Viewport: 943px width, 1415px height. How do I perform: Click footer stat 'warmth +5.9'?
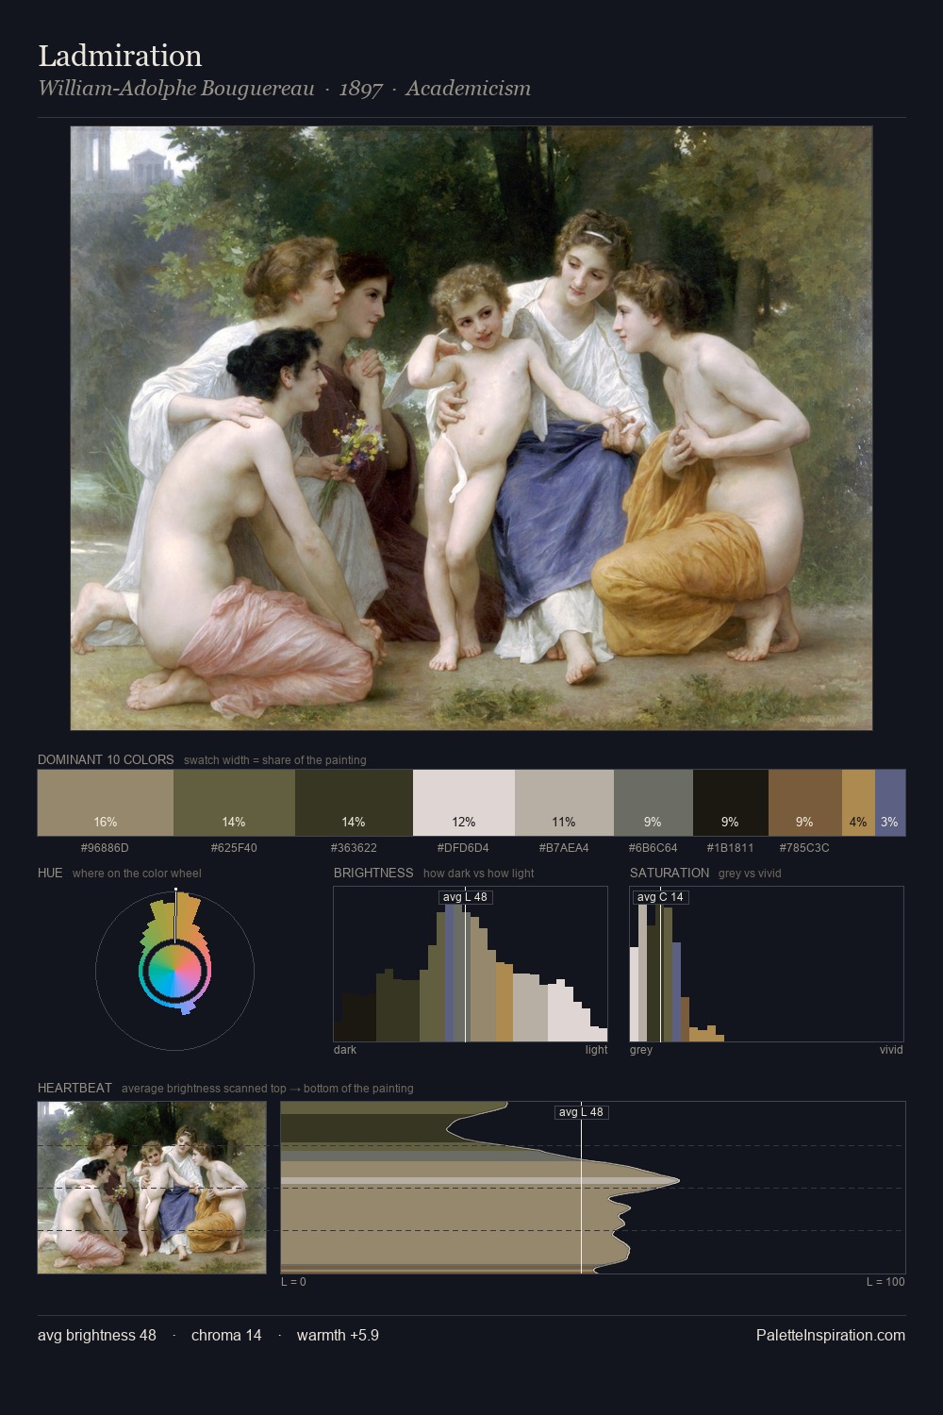coord(338,1335)
